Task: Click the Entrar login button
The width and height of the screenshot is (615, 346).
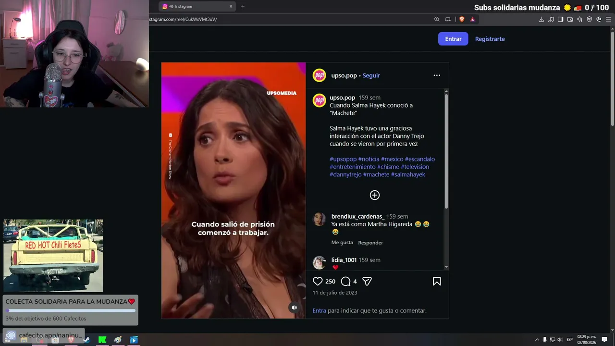Action: click(453, 39)
